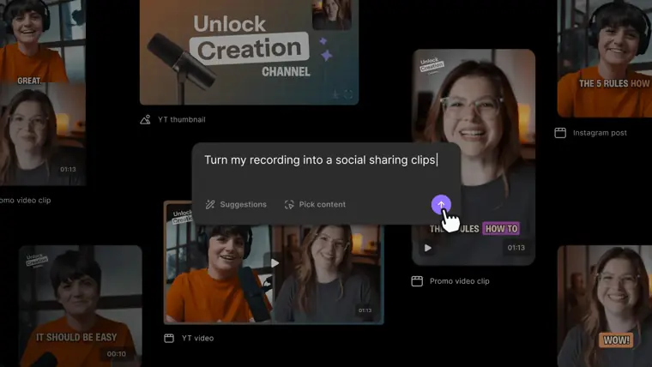Viewport: 652px width, 367px height.
Task: Open Suggestions in the prompt box
Action: coord(236,204)
